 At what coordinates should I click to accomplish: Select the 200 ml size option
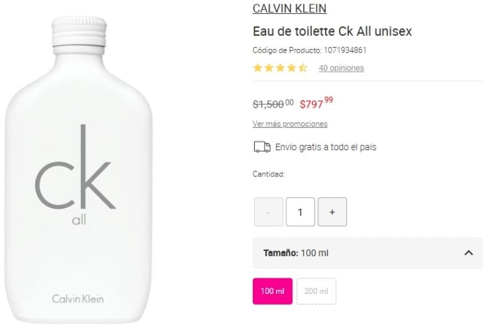[316, 291]
